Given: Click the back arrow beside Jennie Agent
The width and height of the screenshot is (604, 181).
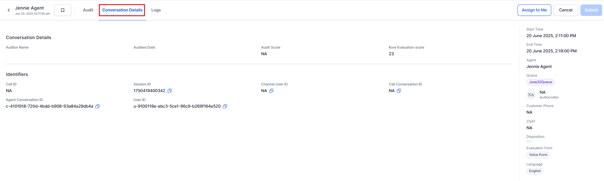Looking at the screenshot, I should pyautogui.click(x=9, y=10).
